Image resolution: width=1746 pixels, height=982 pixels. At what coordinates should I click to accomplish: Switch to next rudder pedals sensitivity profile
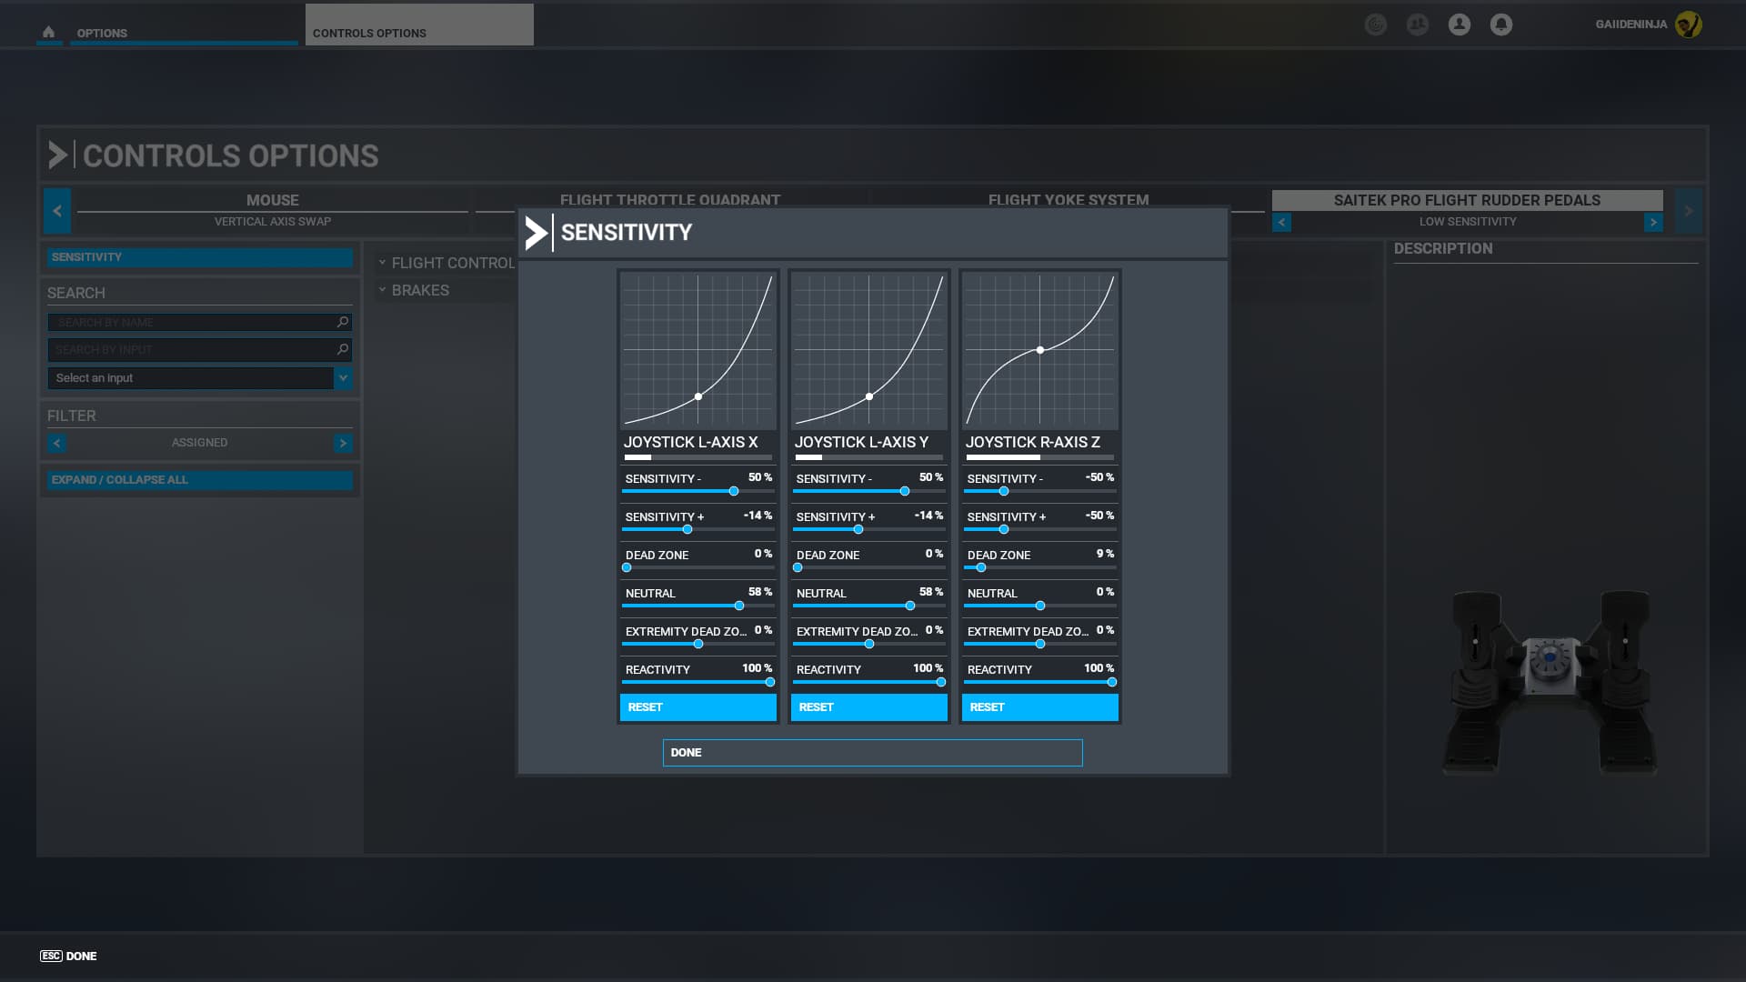click(x=1652, y=222)
